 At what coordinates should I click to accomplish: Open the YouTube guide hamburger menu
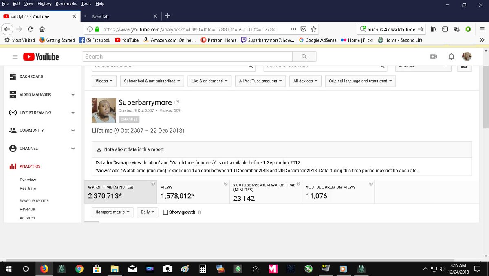pos(15,57)
